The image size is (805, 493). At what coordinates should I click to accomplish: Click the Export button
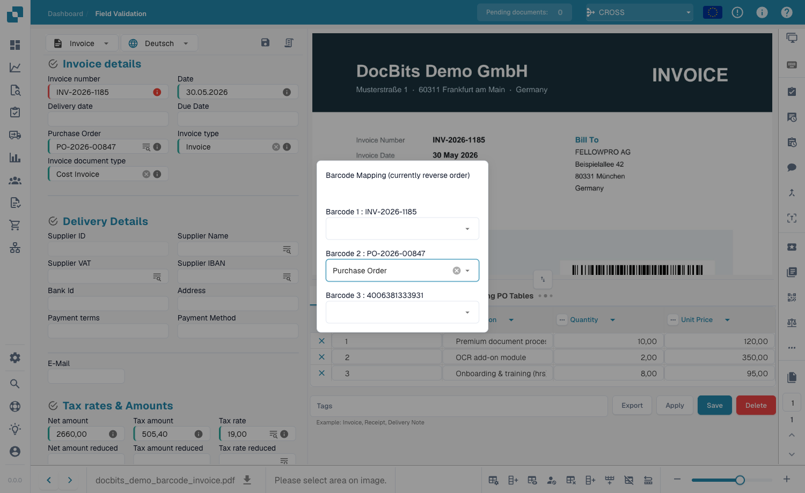click(632, 406)
